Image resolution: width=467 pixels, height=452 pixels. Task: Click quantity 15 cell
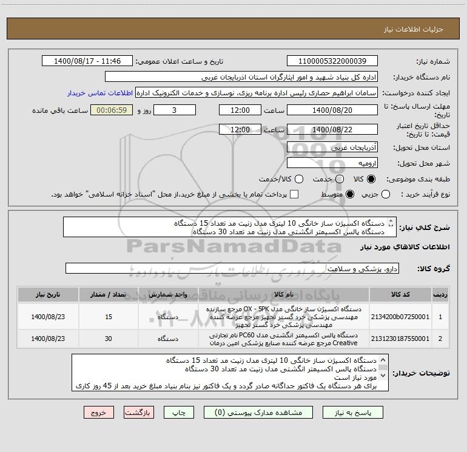point(109,317)
